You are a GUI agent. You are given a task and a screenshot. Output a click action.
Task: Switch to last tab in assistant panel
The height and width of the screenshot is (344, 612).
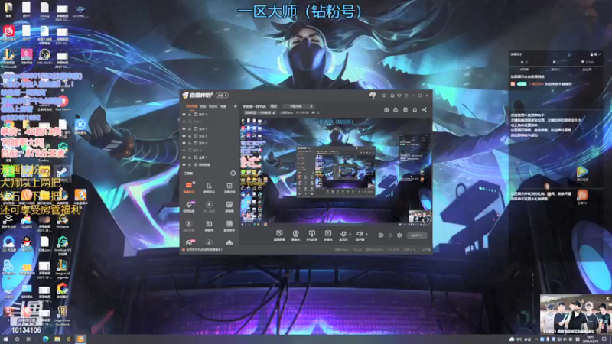click(587, 70)
